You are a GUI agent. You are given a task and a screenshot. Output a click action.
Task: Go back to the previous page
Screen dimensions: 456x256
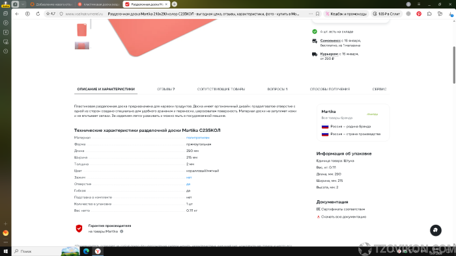[17, 14]
